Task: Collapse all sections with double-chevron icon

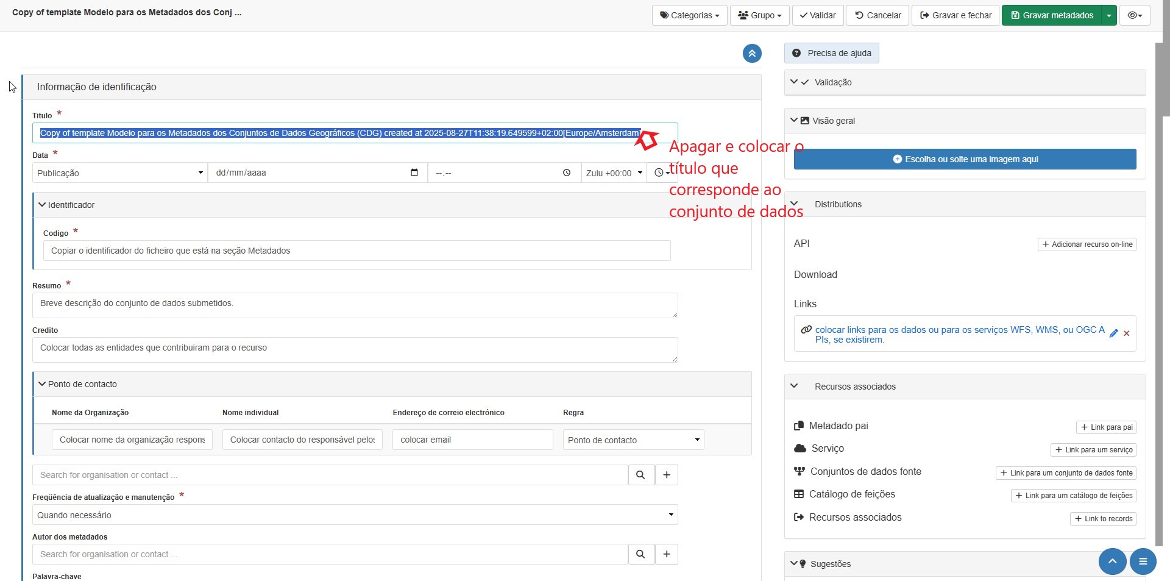Action: pos(752,54)
